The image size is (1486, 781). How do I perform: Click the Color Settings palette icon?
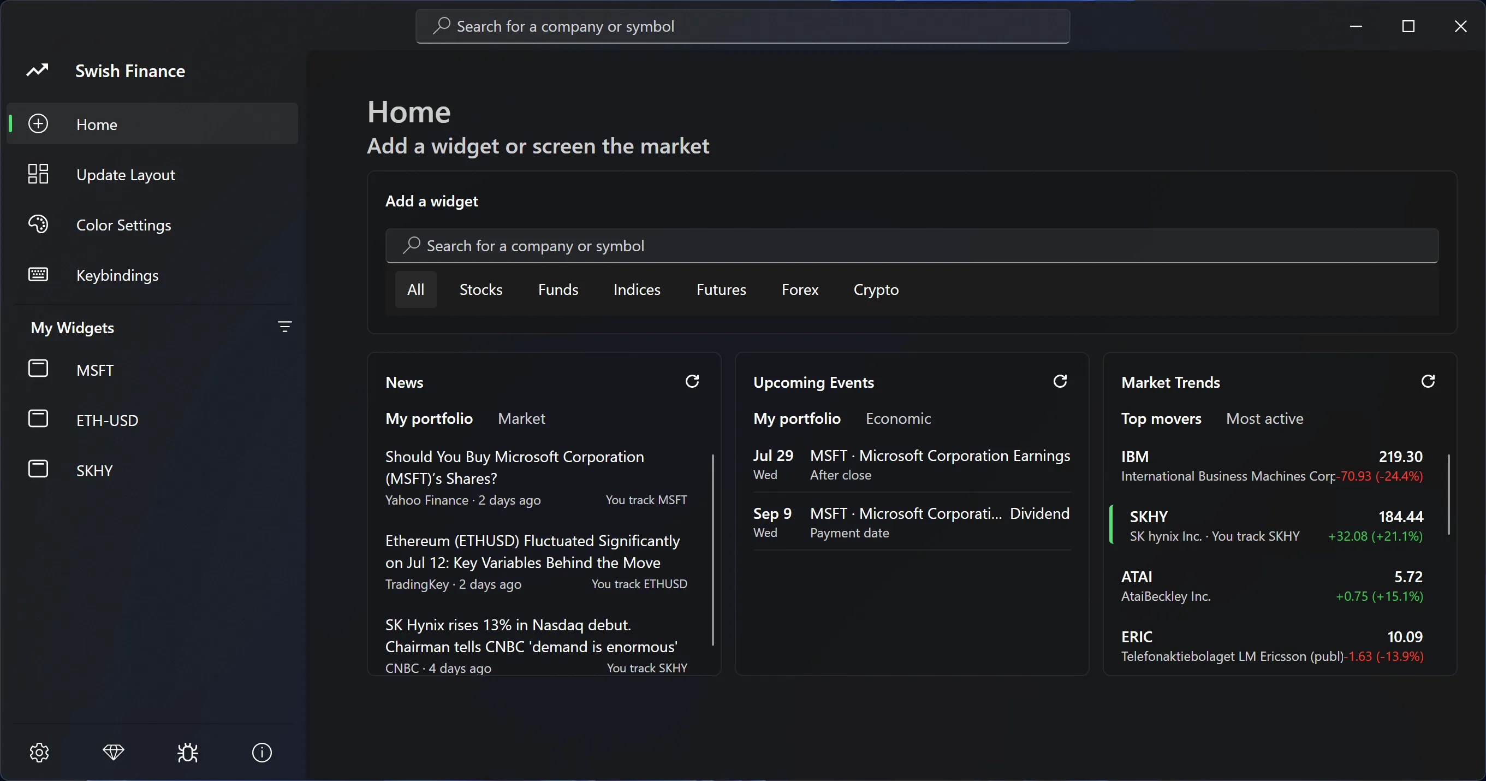click(x=38, y=224)
